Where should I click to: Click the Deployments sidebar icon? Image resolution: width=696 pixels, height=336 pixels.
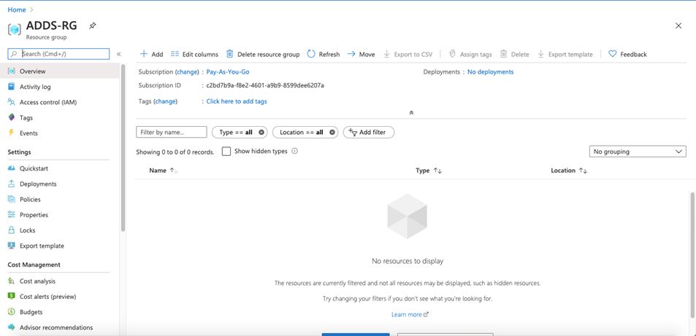(x=12, y=184)
